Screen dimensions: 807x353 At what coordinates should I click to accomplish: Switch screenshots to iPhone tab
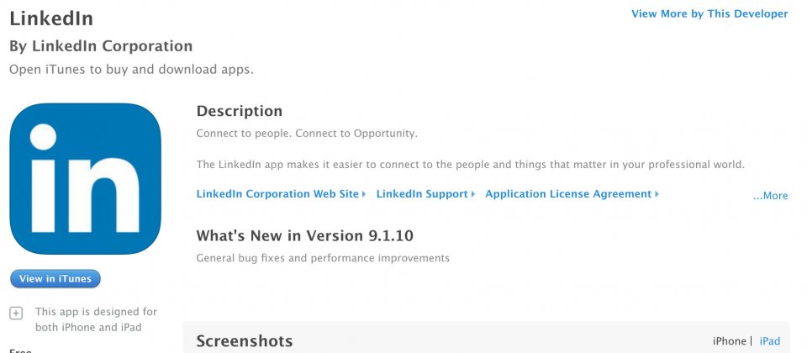point(730,340)
